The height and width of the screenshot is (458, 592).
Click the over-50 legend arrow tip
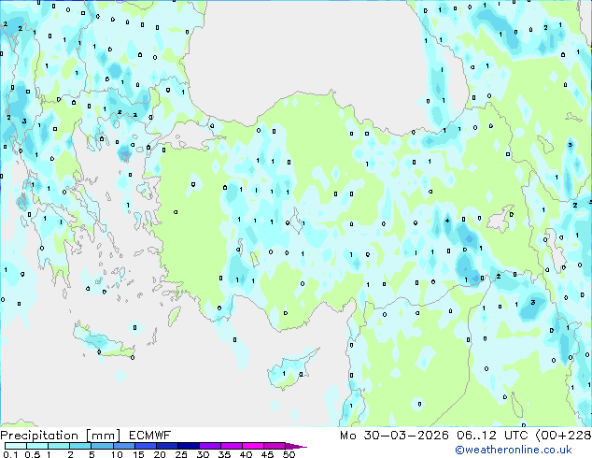pos(296,446)
